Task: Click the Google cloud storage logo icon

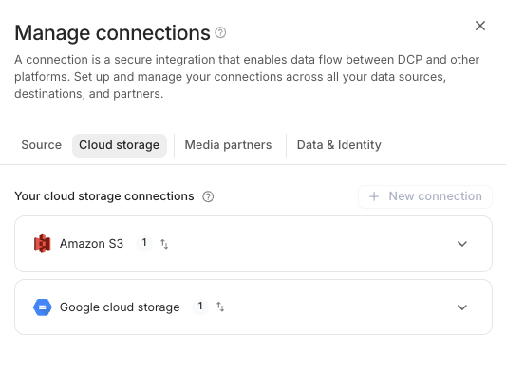Action: click(43, 307)
